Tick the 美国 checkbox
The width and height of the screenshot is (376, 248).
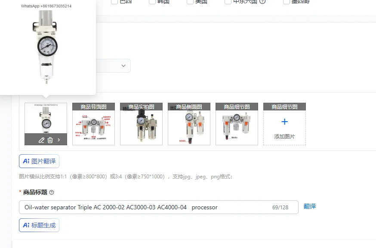[x=190, y=2]
